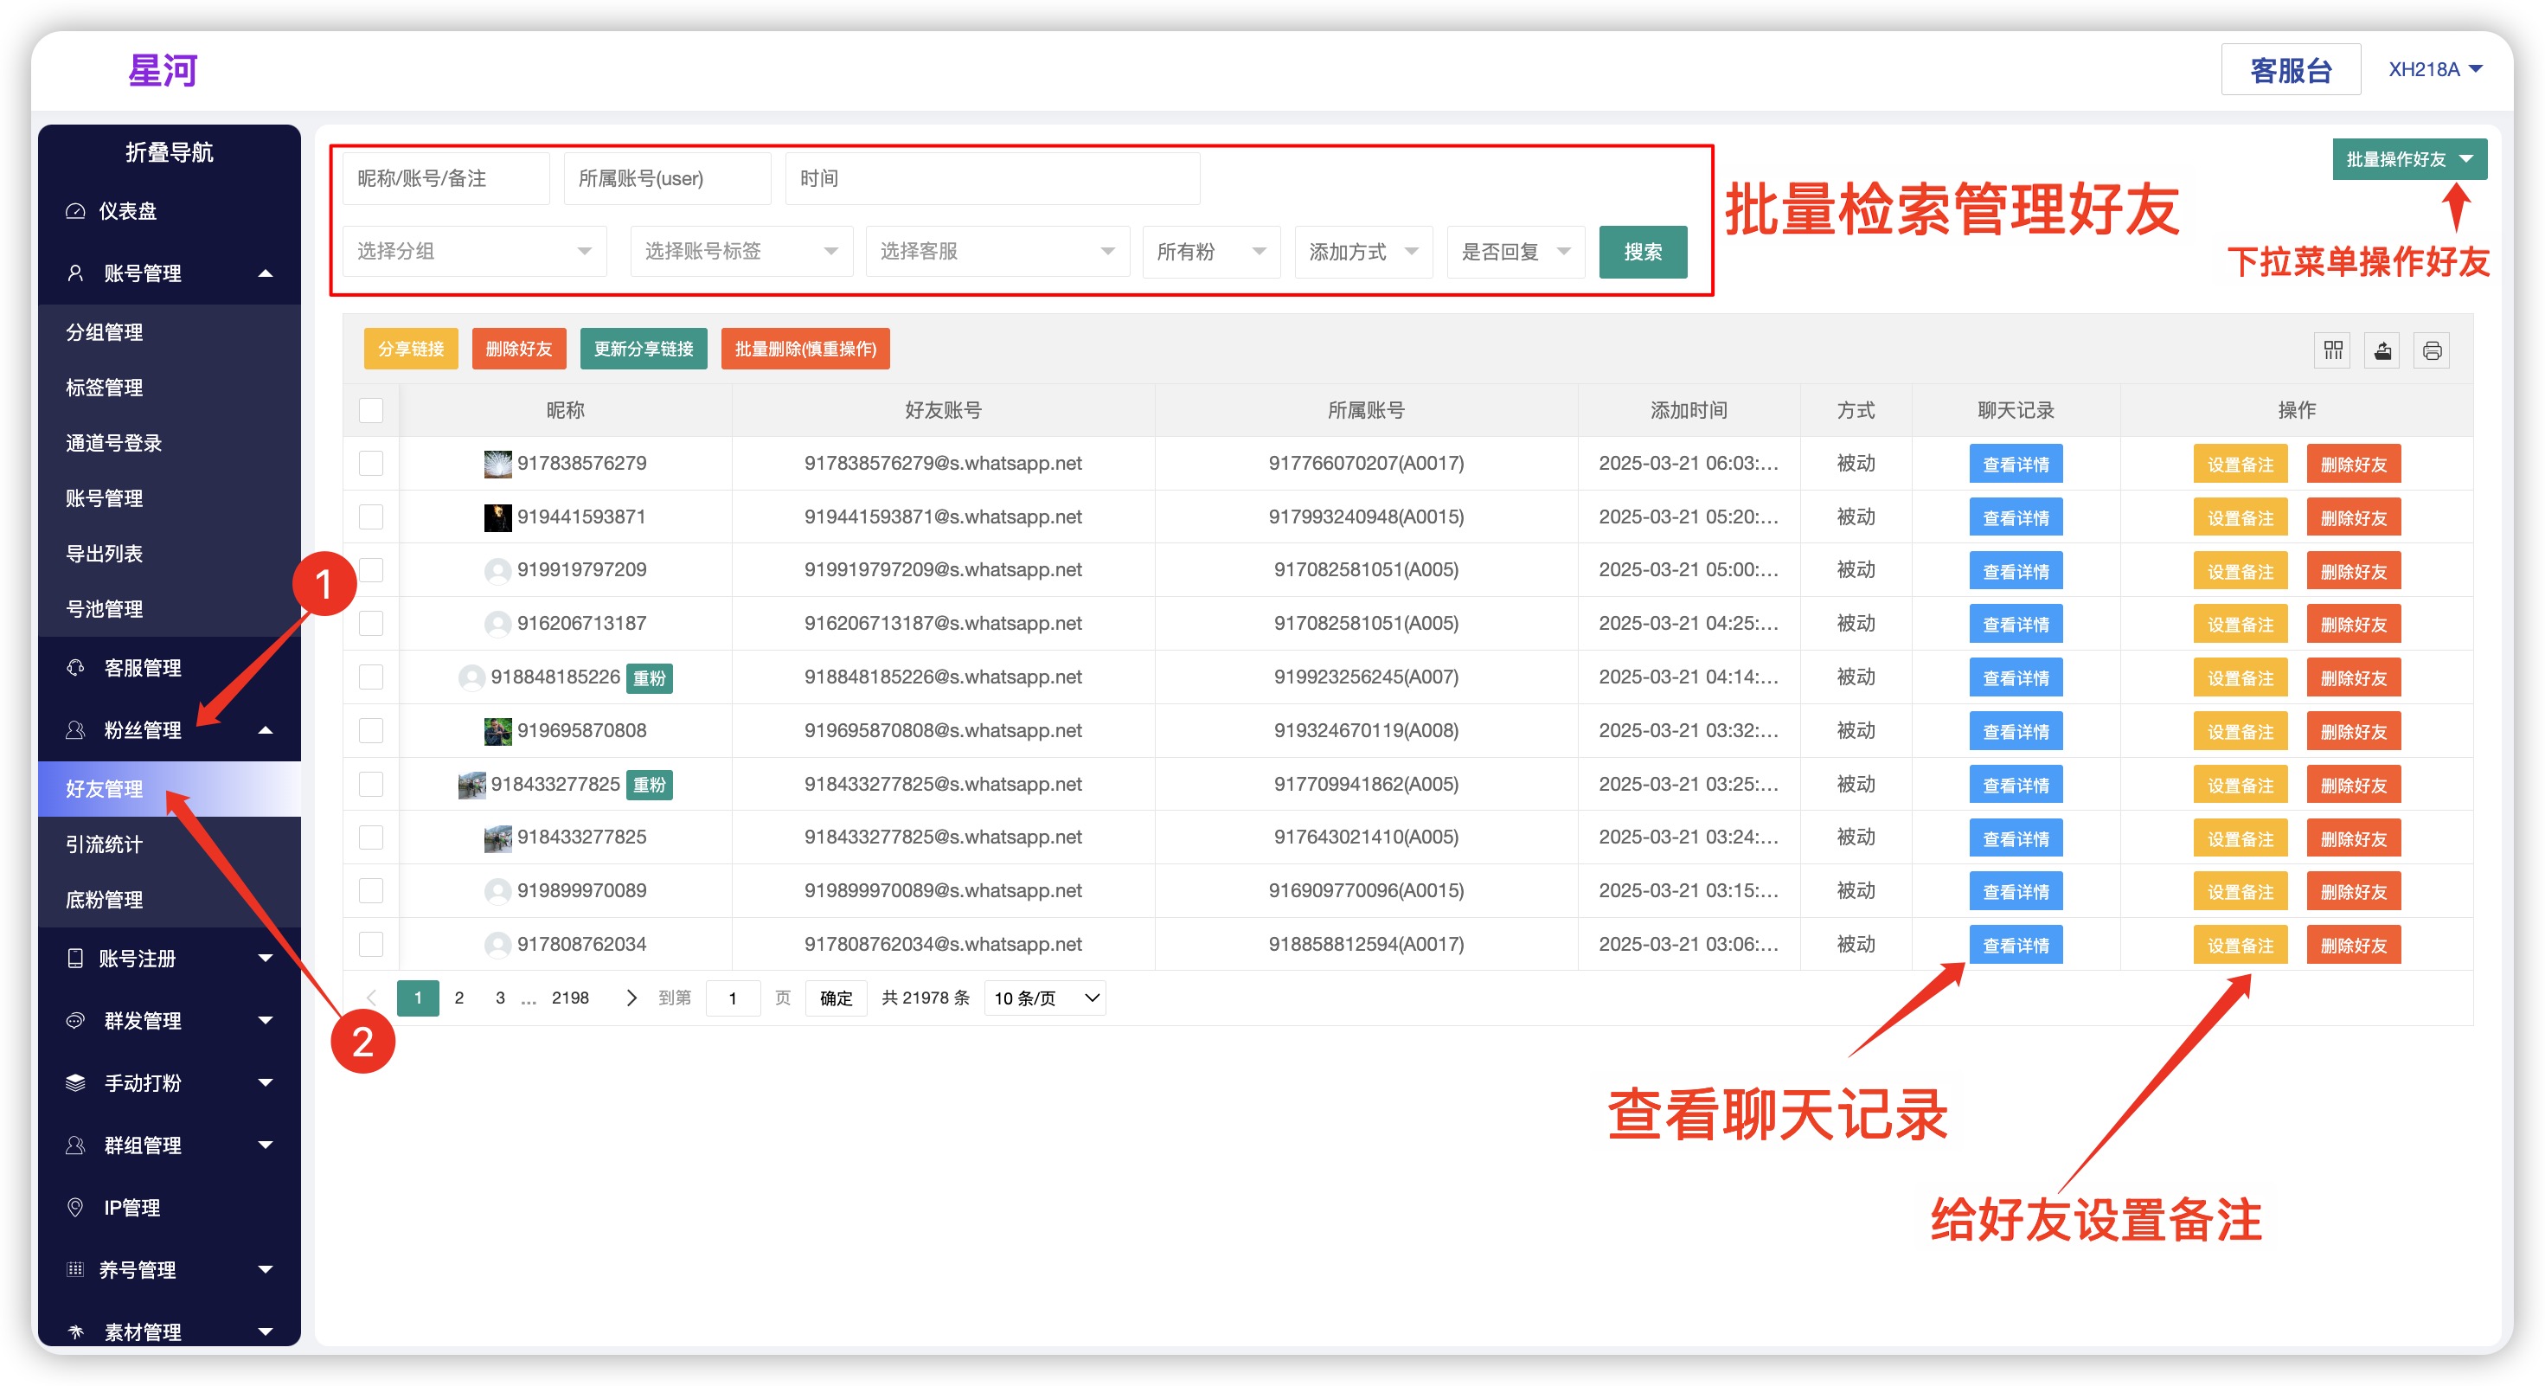This screenshot has height=1386, width=2545.
Task: Click the green 搜索 button
Action: (1642, 251)
